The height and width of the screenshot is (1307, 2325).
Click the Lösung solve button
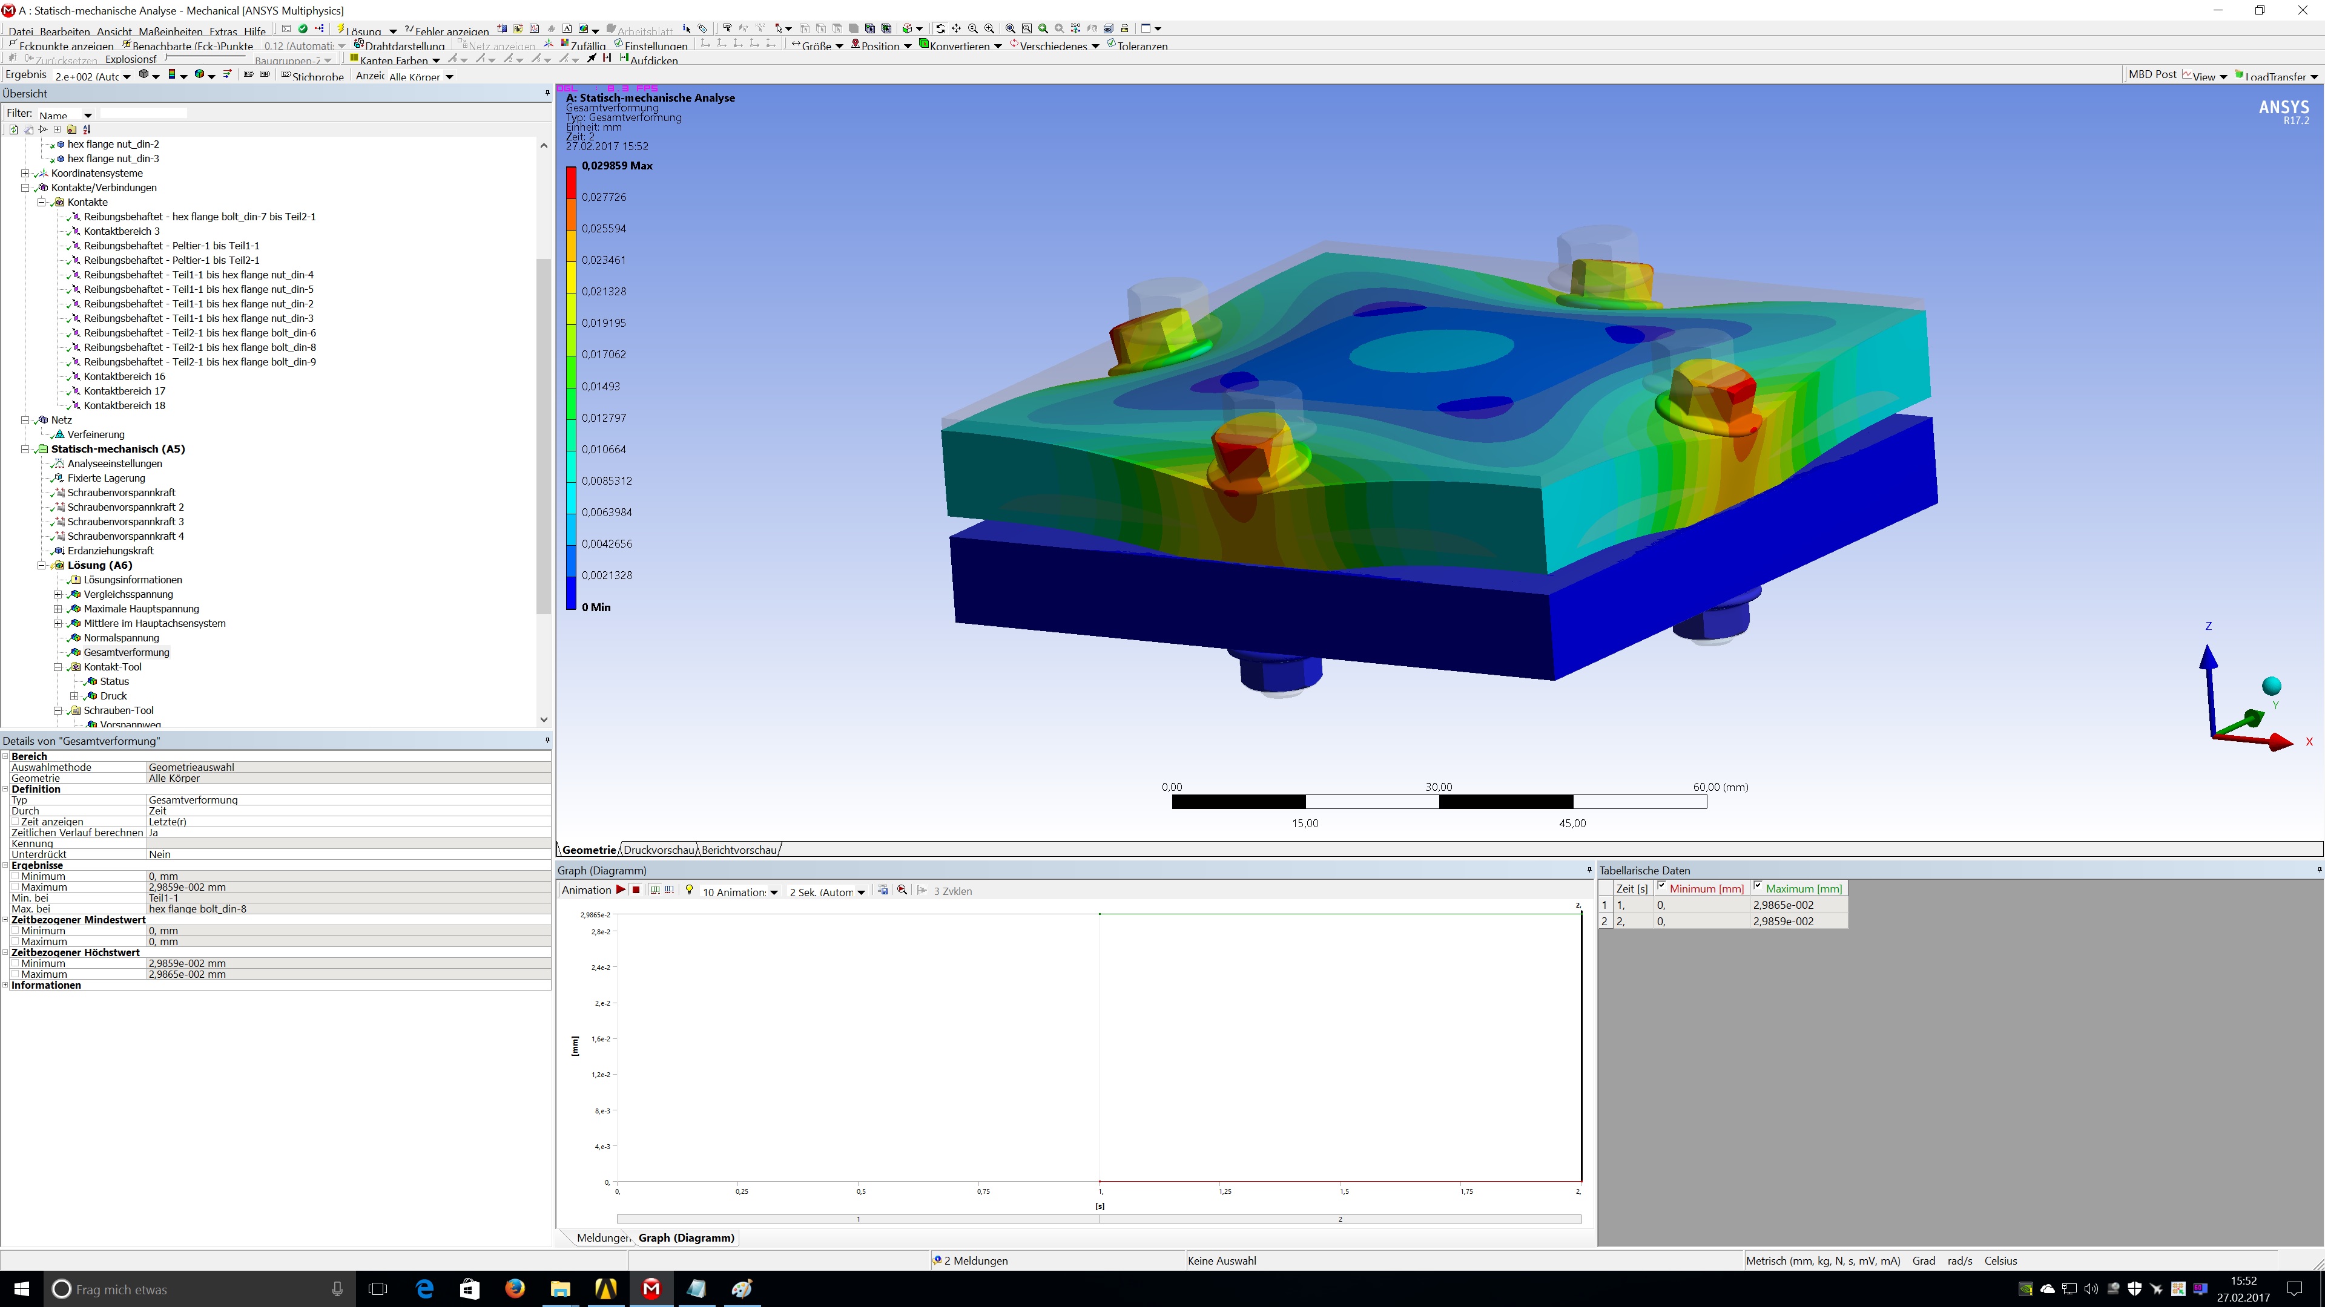click(360, 31)
